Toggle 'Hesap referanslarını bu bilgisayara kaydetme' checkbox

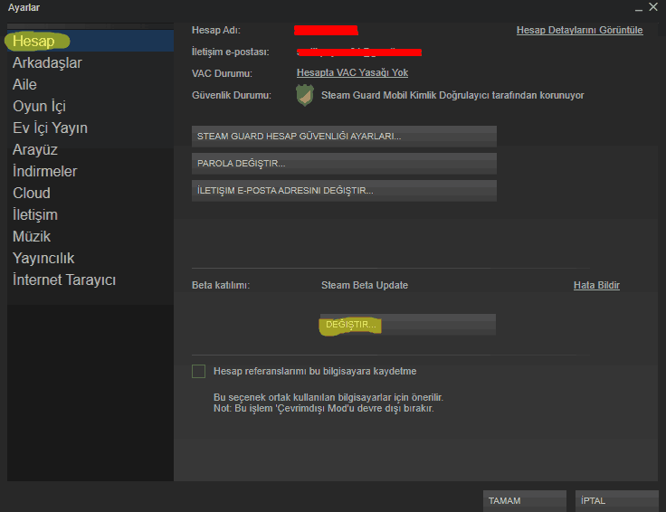point(199,371)
